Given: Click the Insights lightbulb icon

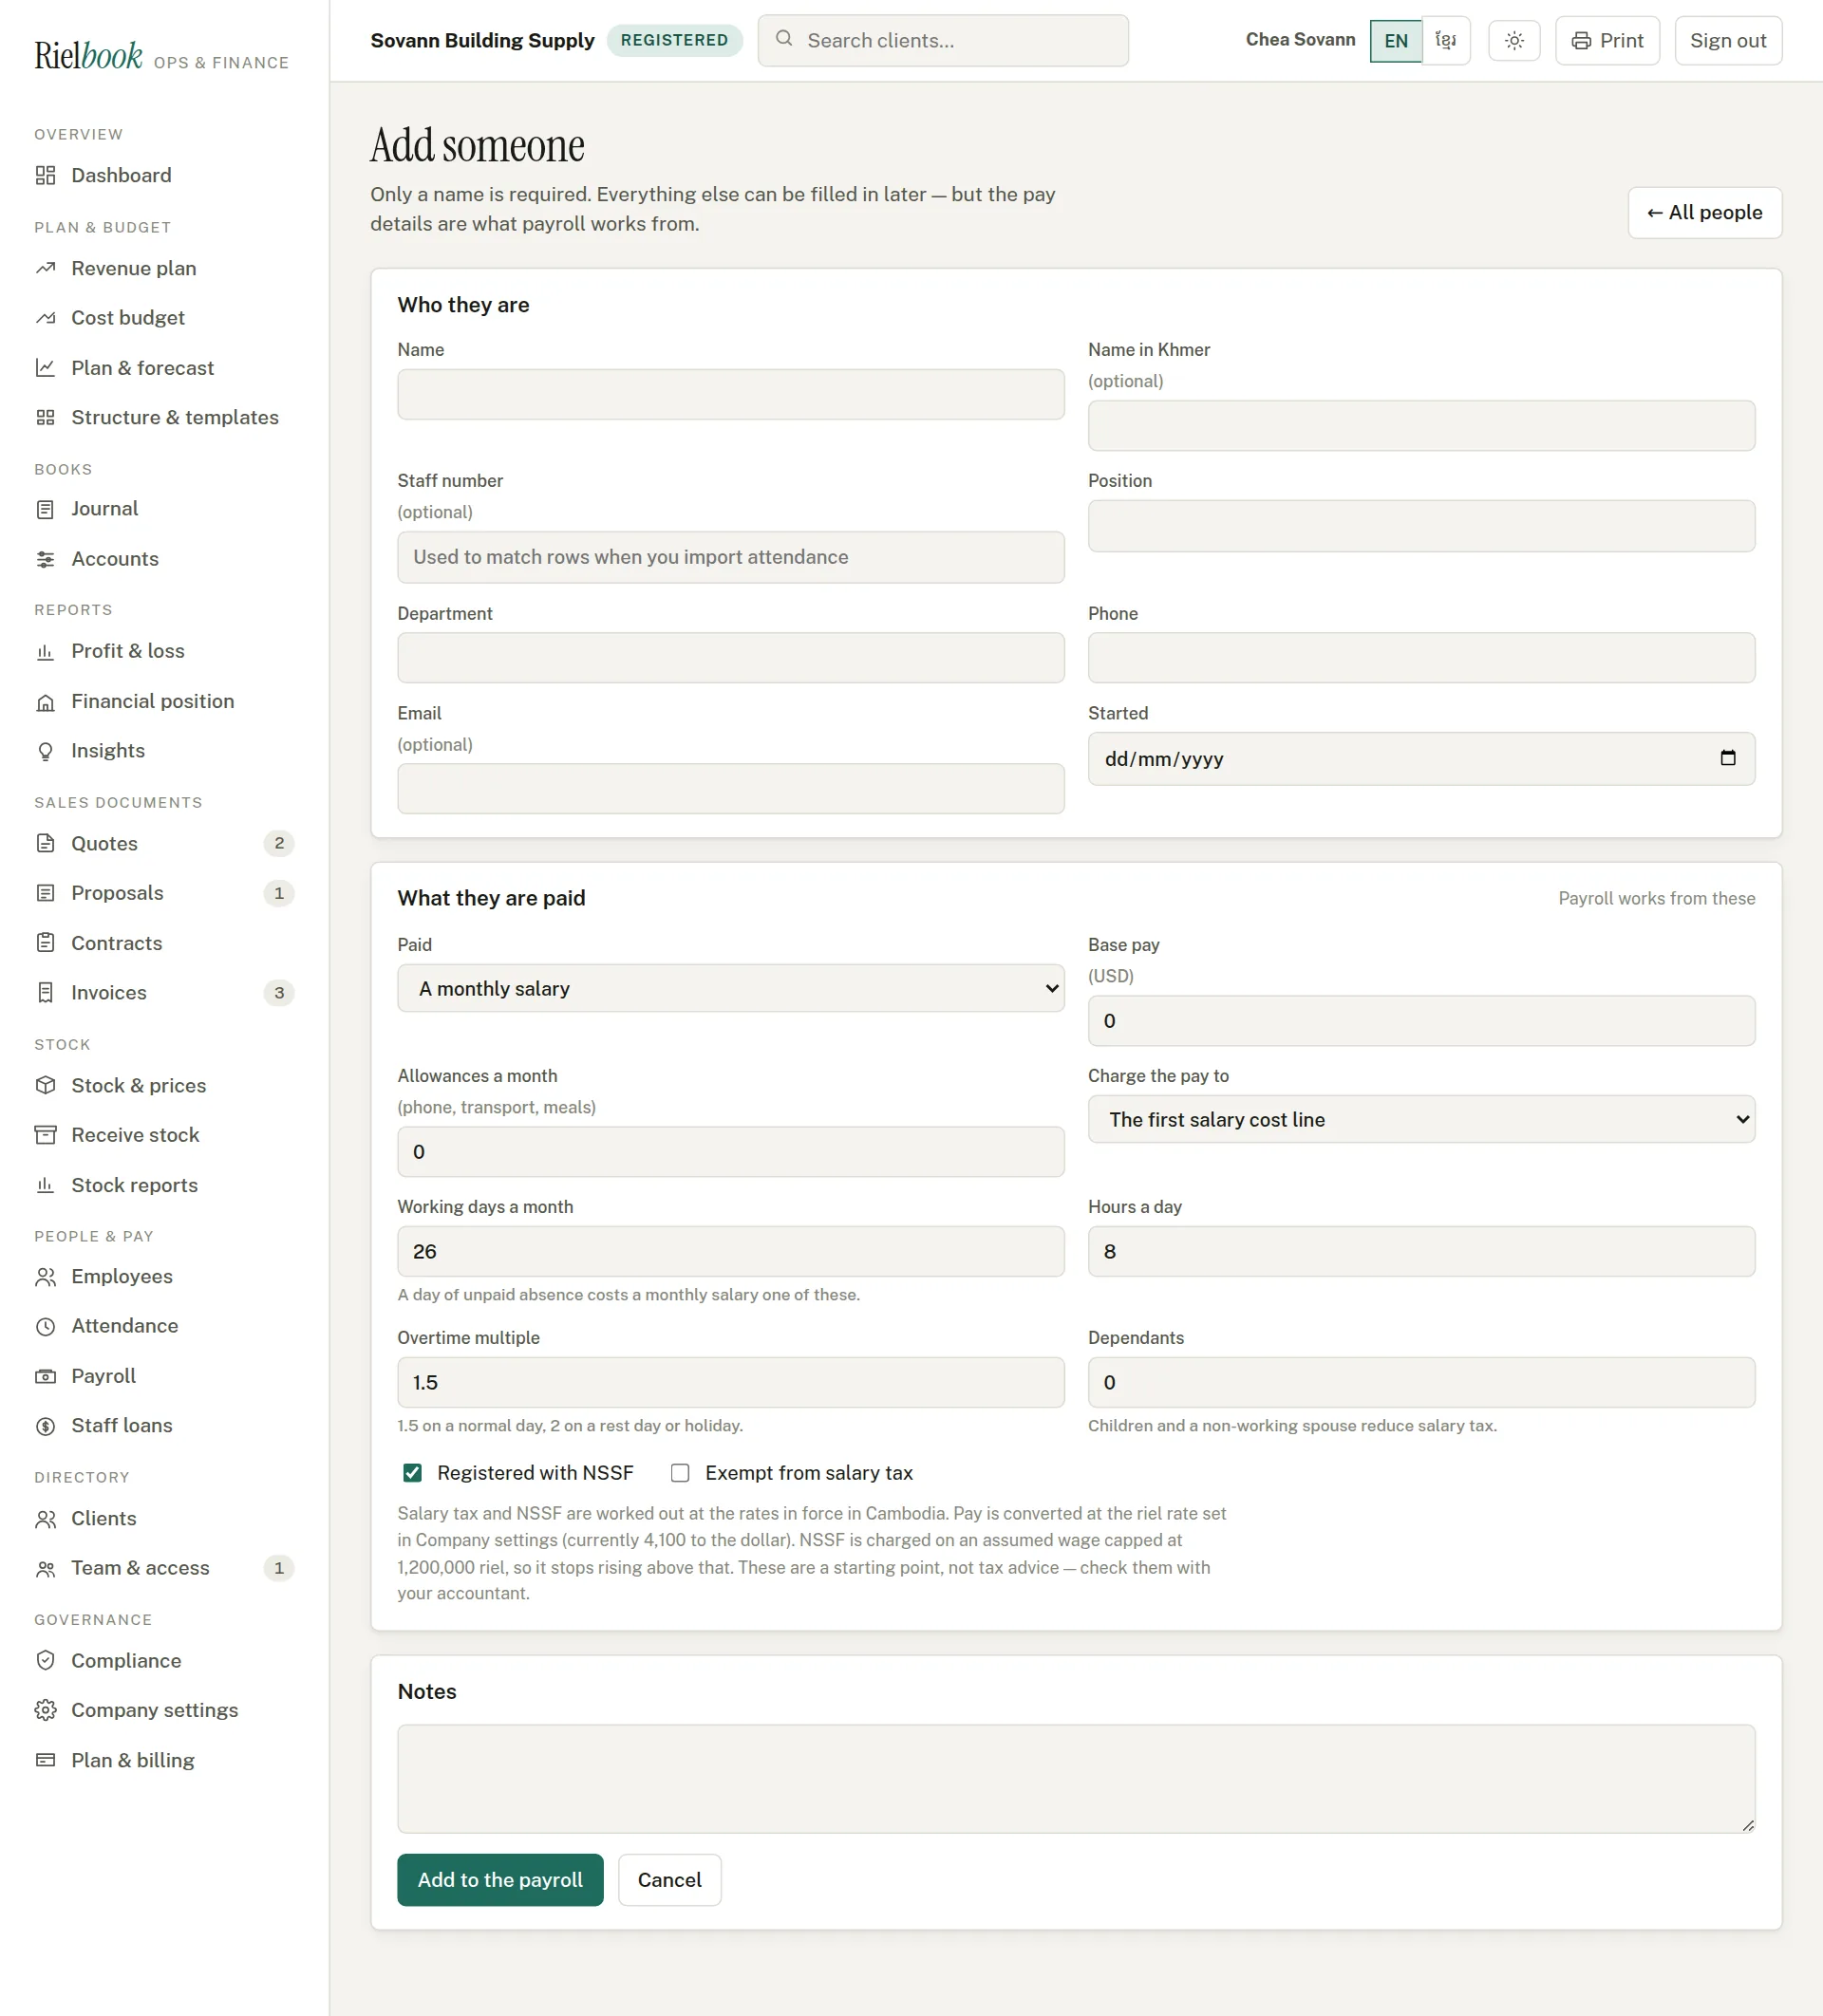Looking at the screenshot, I should (45, 751).
